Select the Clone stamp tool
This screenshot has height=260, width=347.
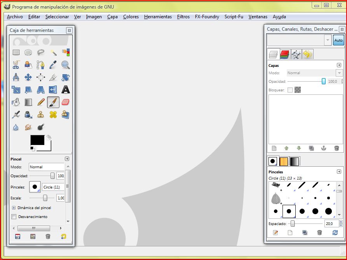tap(41, 115)
